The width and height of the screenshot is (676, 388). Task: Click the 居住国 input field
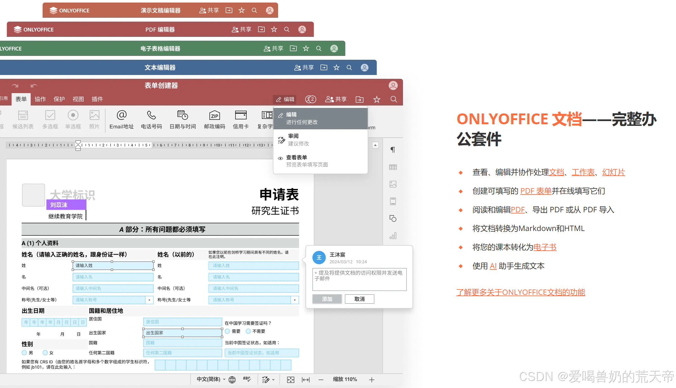pos(182,322)
